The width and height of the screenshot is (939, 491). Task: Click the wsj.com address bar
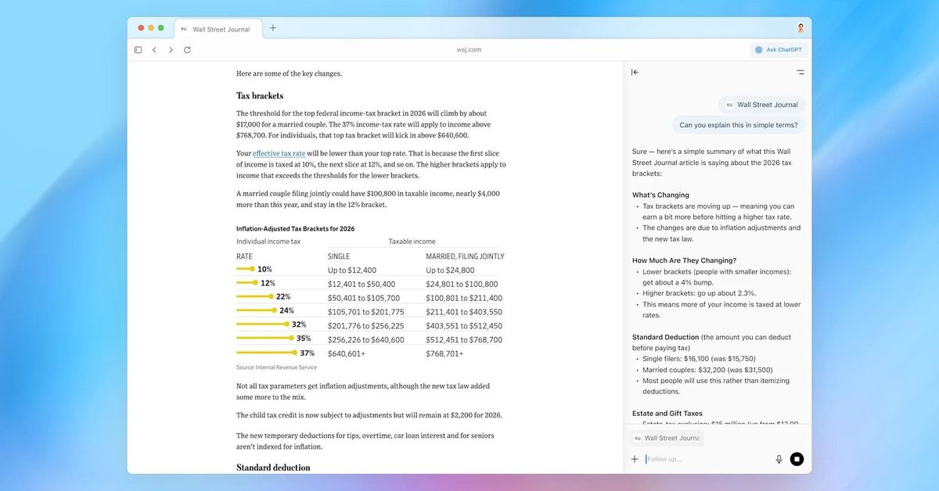click(469, 49)
